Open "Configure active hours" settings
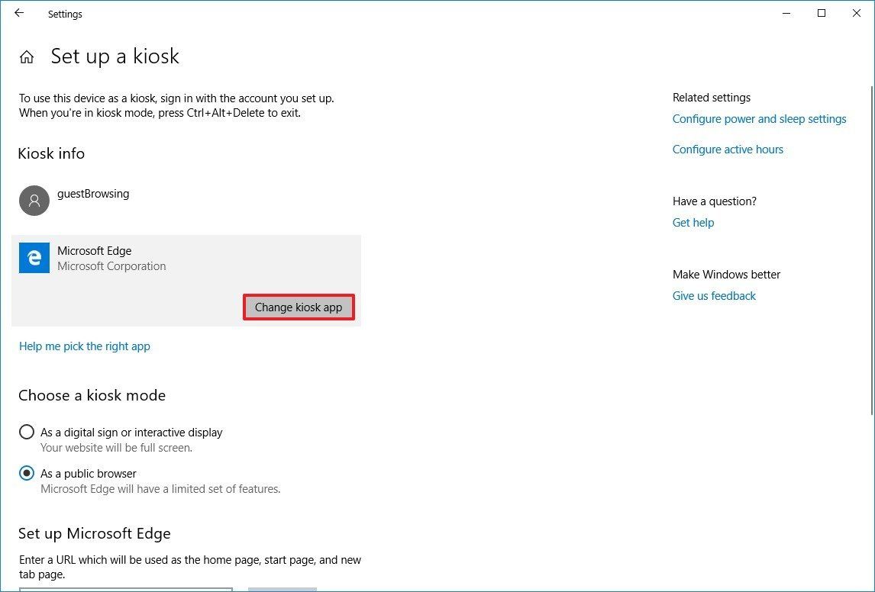The height and width of the screenshot is (592, 875). click(728, 149)
